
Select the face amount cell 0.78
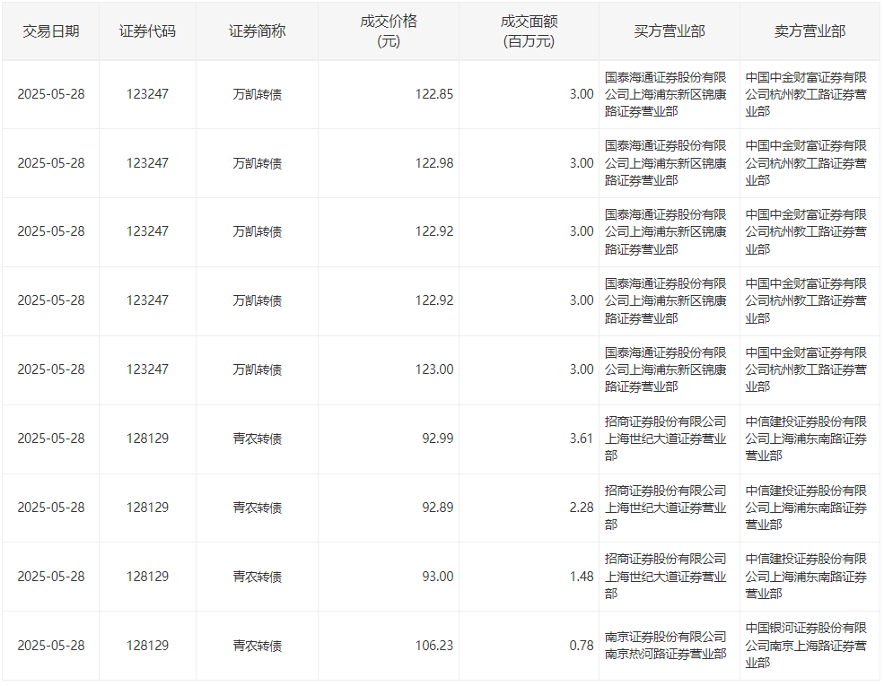[581, 646]
